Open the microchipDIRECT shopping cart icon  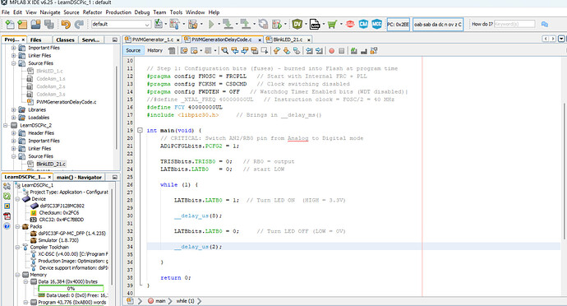(332, 24)
